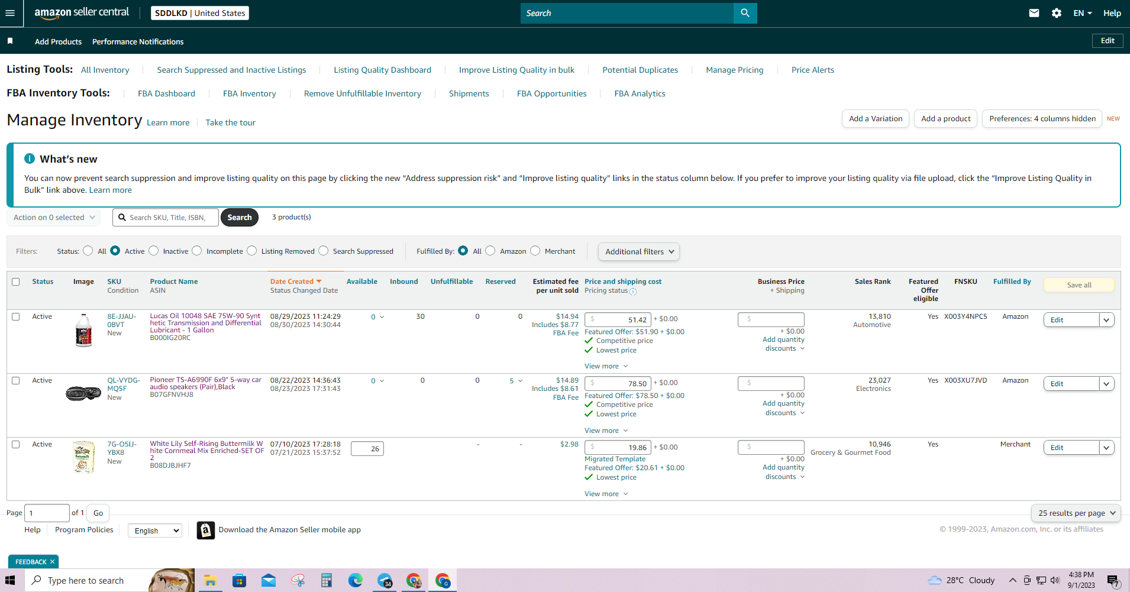Select the Search Suppressed status filter
Viewport: 1130px width, 592px height.
pos(324,251)
